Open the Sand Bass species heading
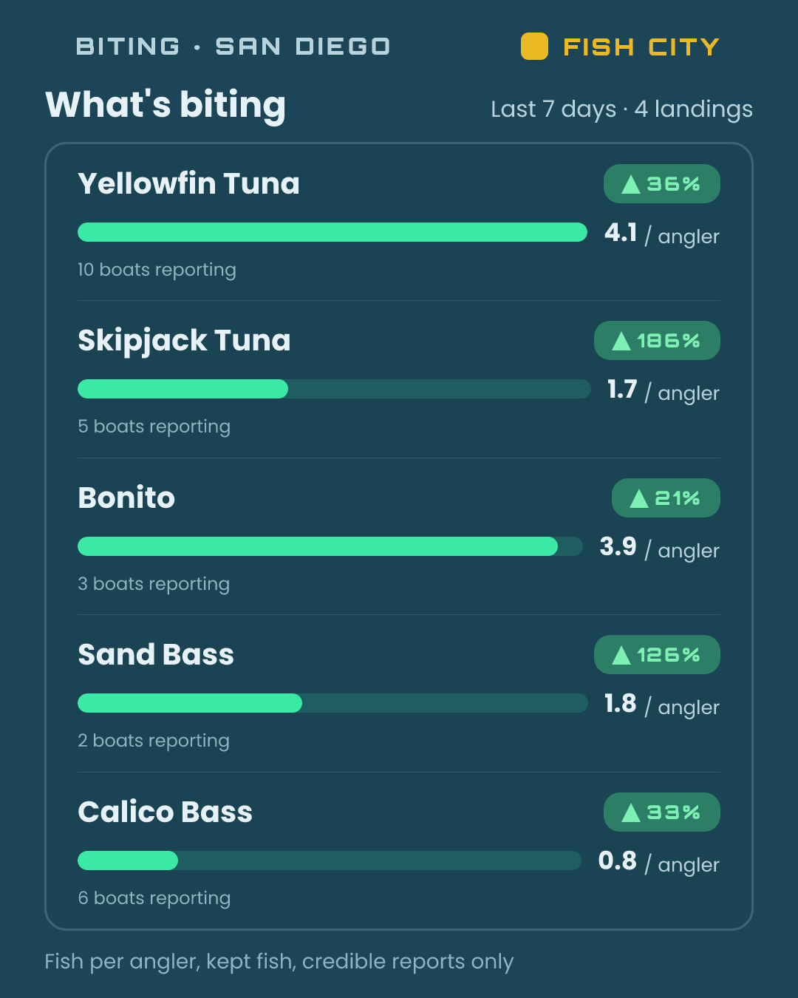The image size is (798, 998). pos(156,654)
